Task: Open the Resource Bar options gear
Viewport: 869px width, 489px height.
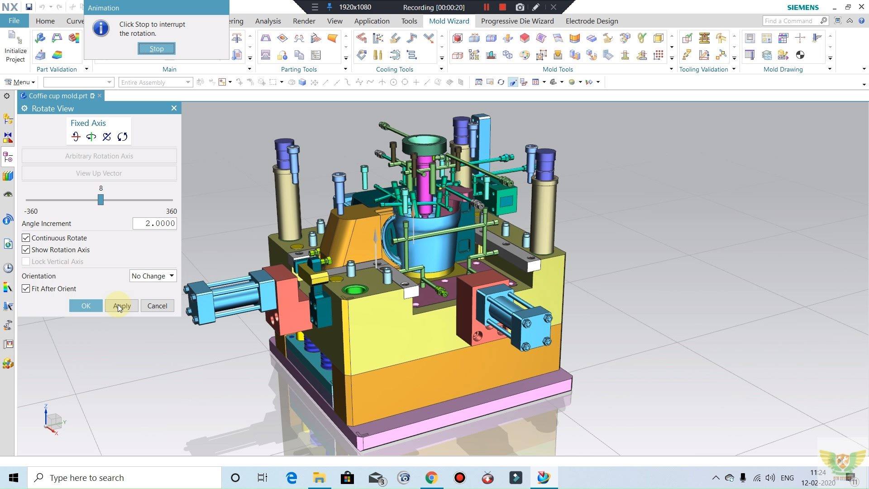Action: pyautogui.click(x=7, y=96)
